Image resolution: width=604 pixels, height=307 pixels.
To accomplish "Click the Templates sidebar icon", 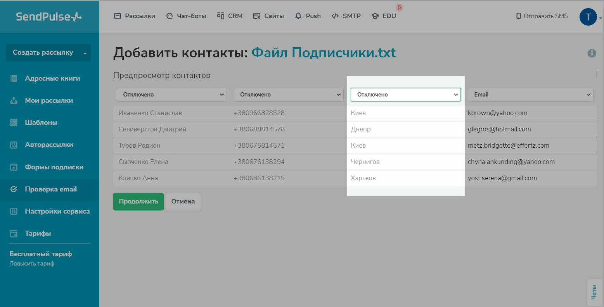I will click(14, 122).
